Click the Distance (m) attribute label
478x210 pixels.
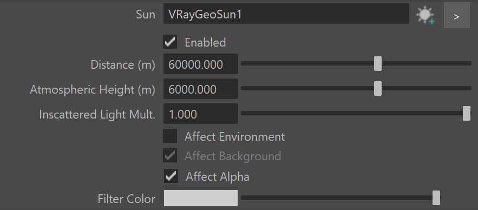point(123,65)
